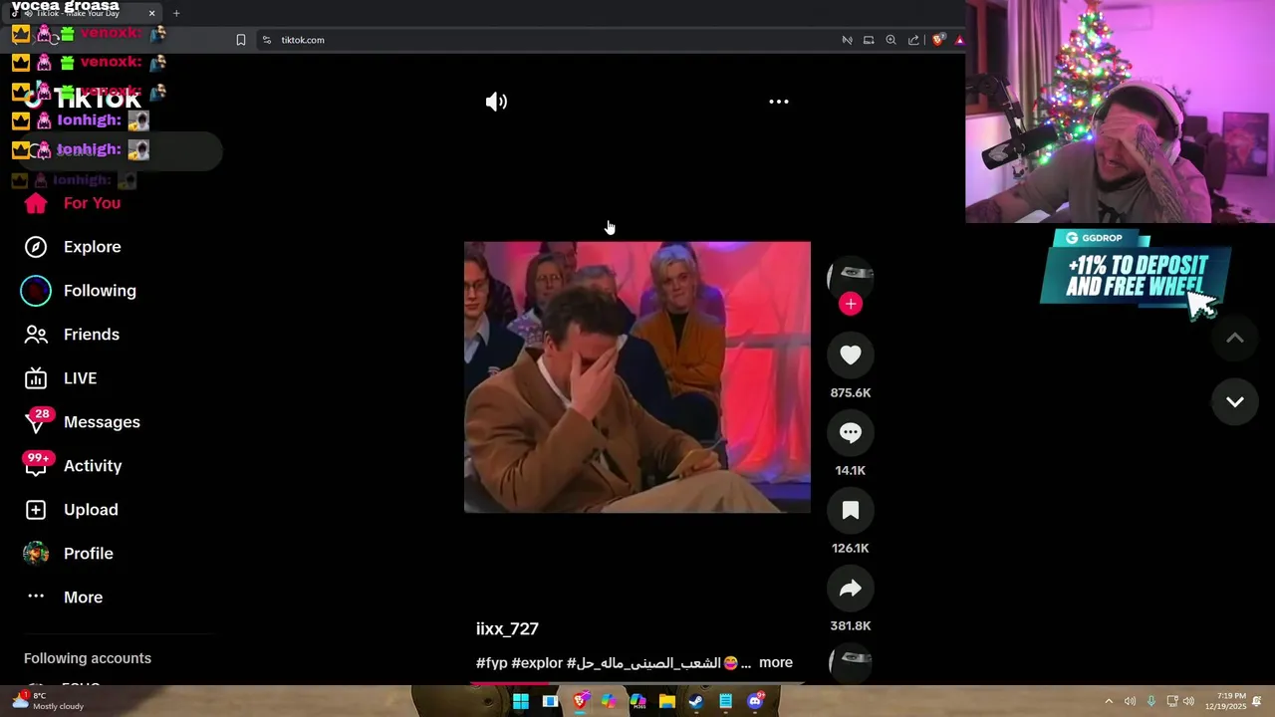Open a new browser tab
This screenshot has height=717, width=1275.
click(176, 13)
